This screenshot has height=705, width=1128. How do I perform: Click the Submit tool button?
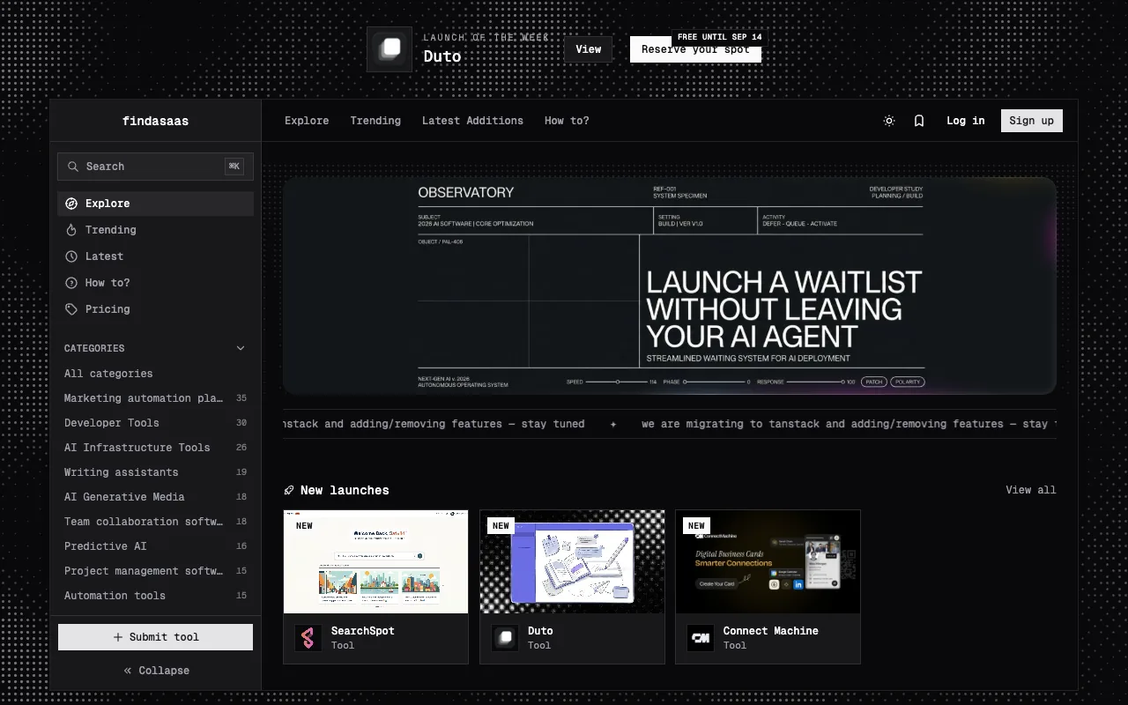156,637
